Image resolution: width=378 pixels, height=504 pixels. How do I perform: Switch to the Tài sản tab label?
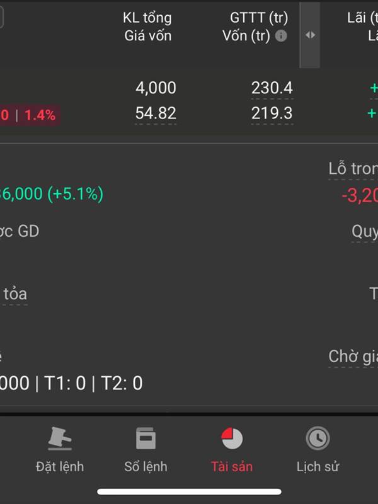pos(232,467)
